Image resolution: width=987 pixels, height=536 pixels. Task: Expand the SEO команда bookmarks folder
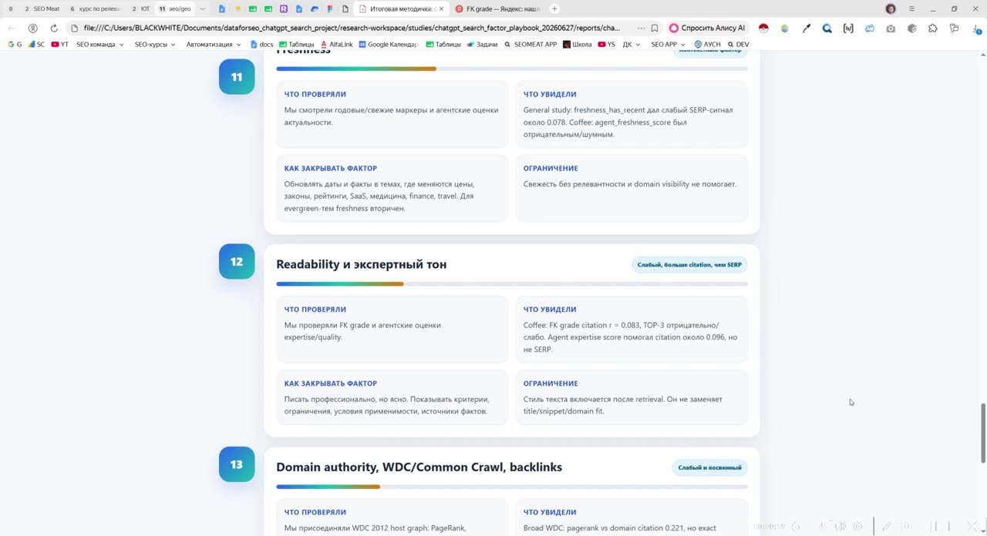point(100,45)
